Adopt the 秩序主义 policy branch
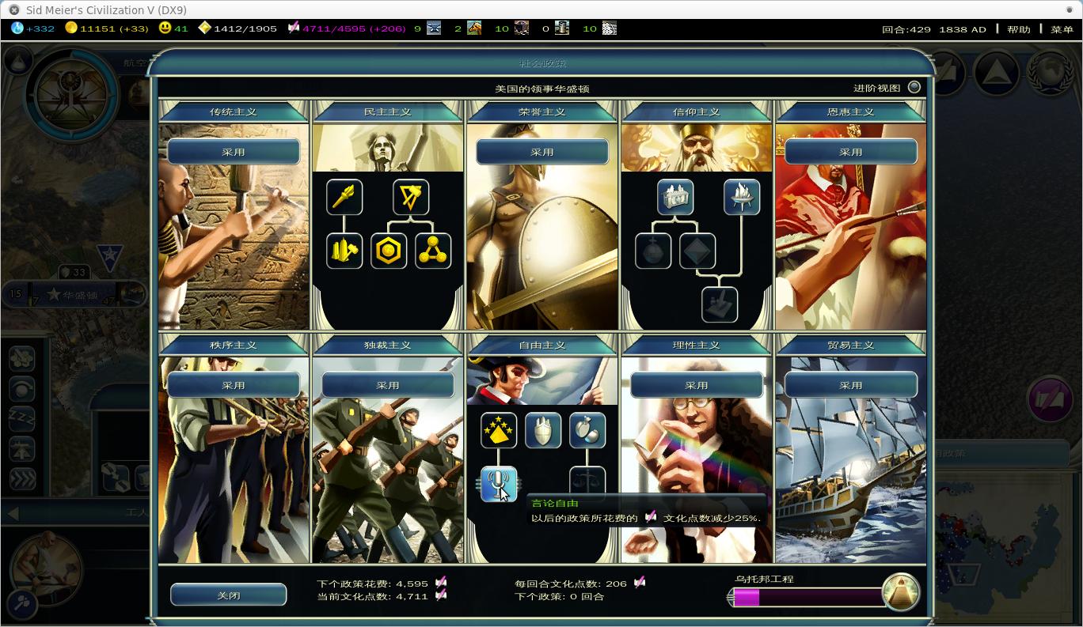The height and width of the screenshot is (627, 1083). (234, 385)
